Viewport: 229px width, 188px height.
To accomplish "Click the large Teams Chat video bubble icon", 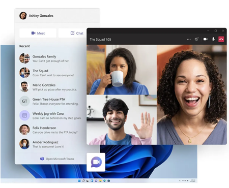I will point(96,162).
